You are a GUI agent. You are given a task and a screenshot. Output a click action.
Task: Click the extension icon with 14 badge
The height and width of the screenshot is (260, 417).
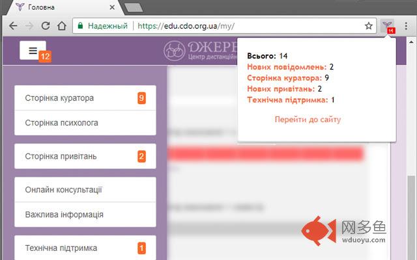[x=388, y=26]
